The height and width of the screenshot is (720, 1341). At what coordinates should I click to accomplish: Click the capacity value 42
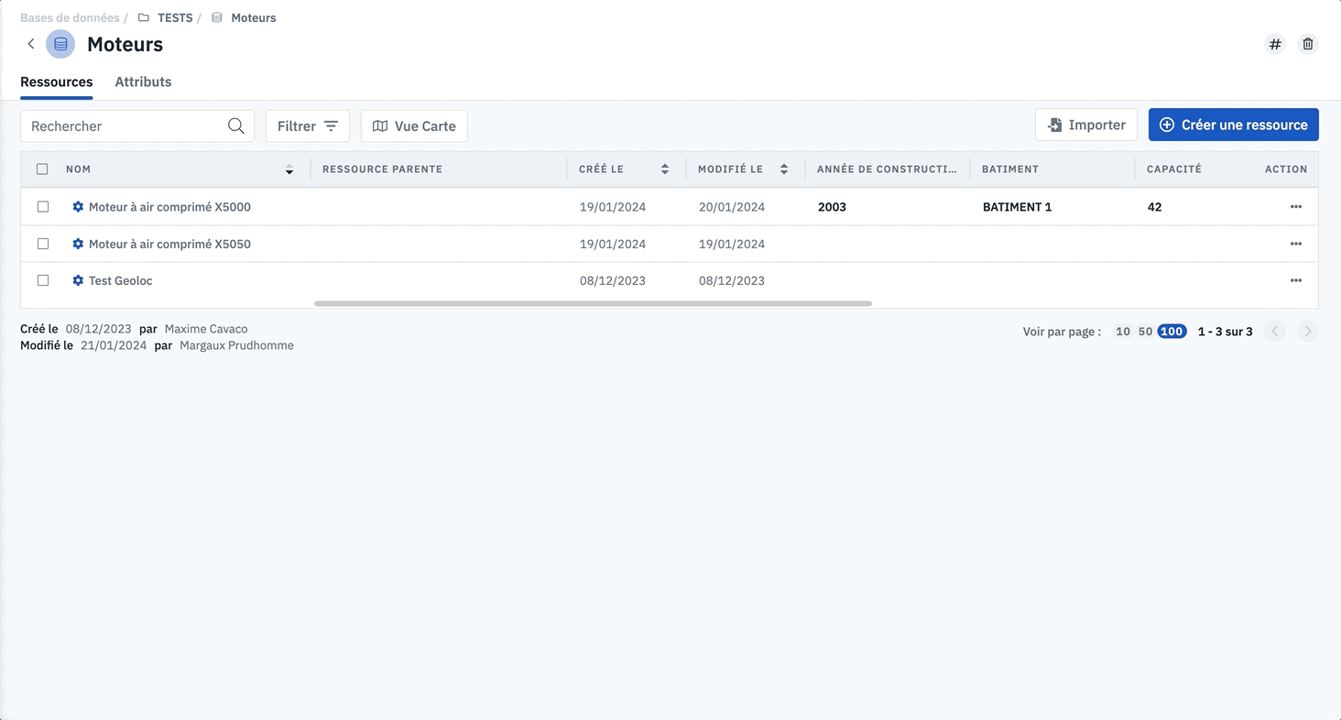(x=1154, y=207)
